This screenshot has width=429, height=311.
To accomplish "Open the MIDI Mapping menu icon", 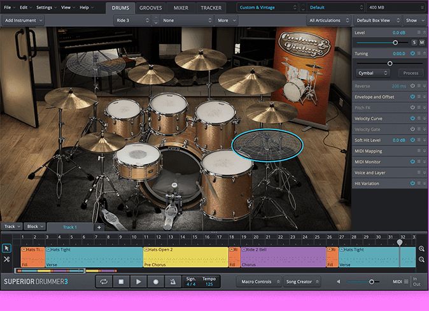I will pyautogui.click(x=419, y=150).
